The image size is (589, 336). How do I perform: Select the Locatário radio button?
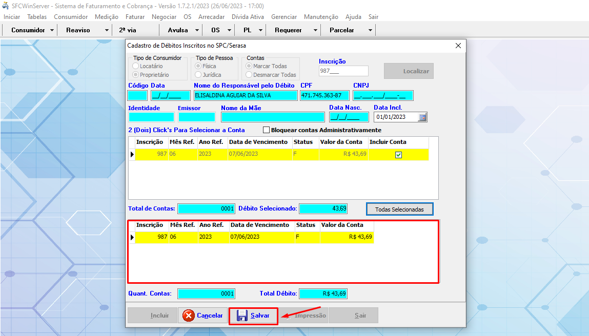(x=136, y=66)
